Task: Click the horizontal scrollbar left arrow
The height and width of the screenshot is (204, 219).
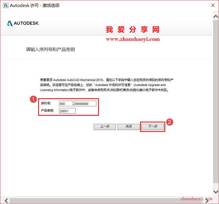Action: (x=6, y=201)
